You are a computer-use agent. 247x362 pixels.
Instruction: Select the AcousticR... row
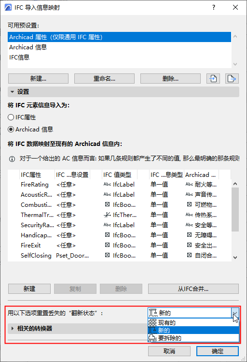coord(119,195)
